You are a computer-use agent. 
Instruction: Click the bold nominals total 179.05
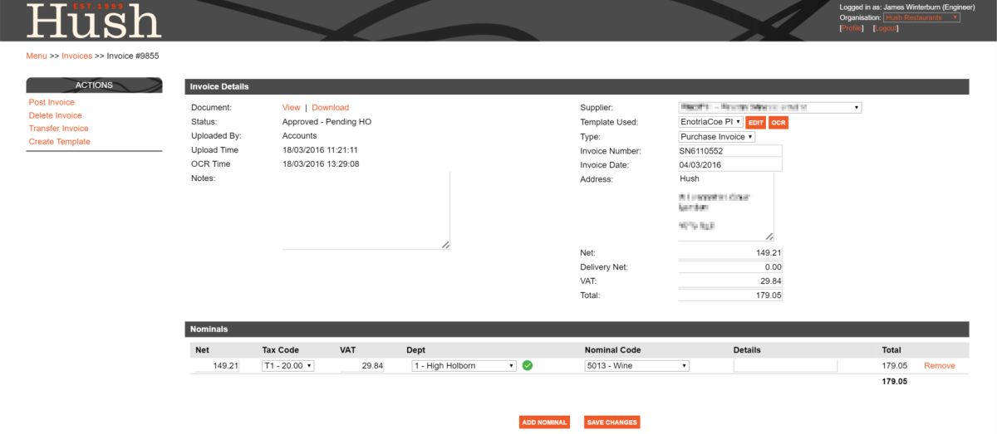click(895, 382)
